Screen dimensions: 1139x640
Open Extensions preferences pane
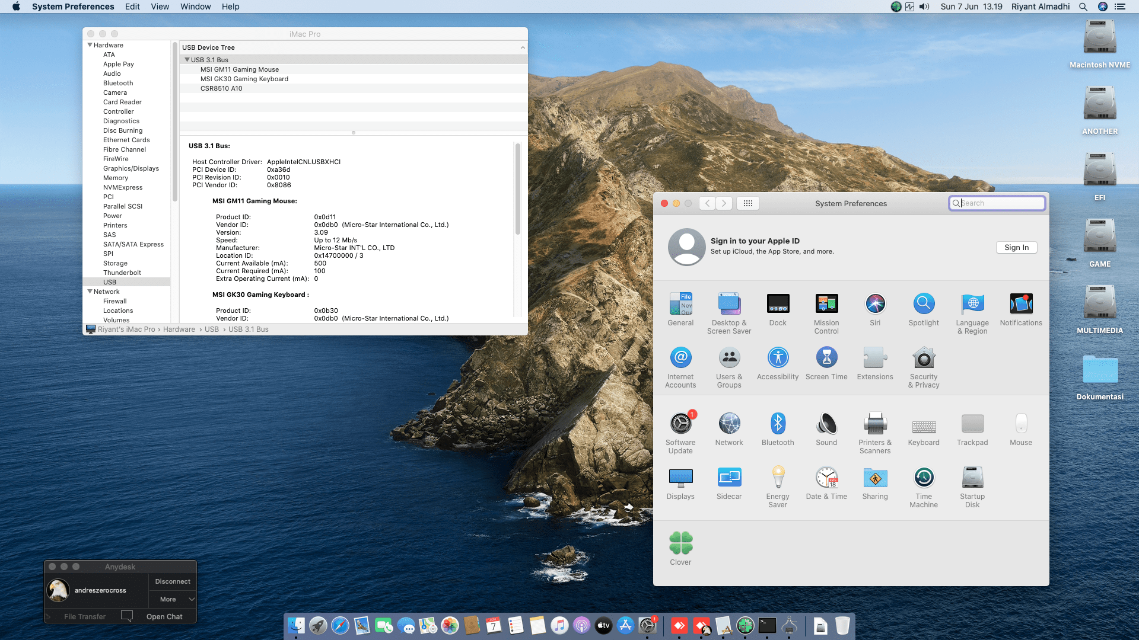tap(875, 363)
